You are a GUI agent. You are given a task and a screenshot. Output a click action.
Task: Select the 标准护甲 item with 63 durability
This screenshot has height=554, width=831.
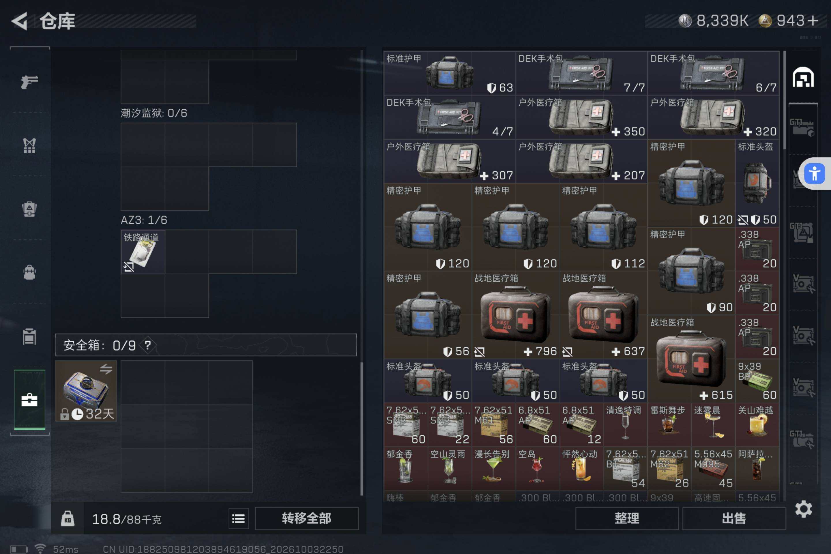(x=450, y=73)
